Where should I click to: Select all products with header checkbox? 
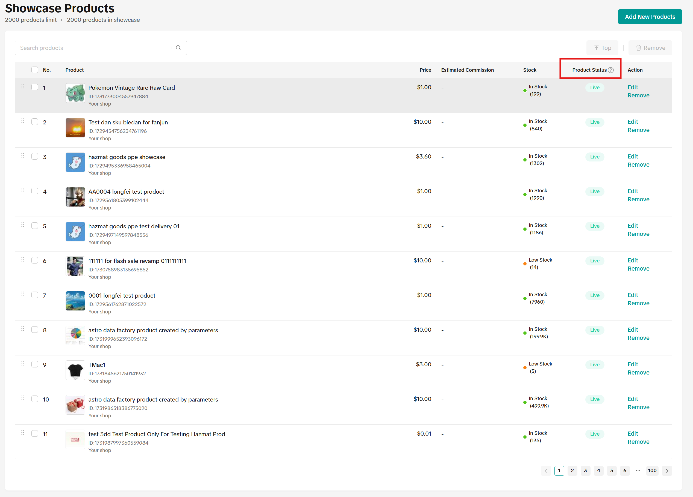coord(34,70)
